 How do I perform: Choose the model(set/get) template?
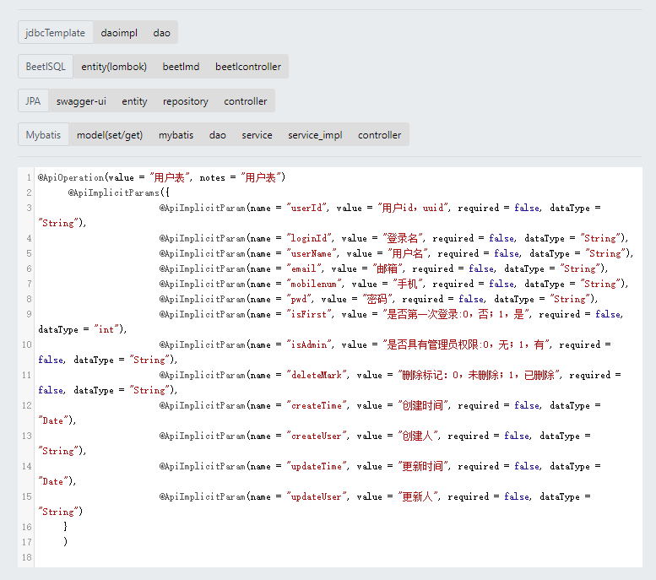coord(110,135)
